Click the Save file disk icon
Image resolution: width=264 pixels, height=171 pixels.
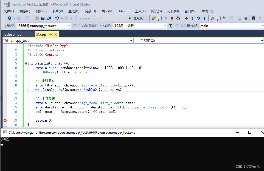(x=43, y=18)
